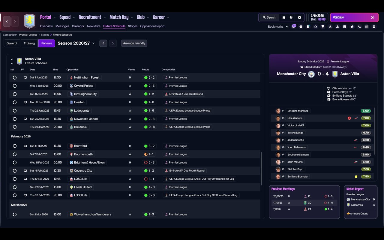The image size is (384, 240).
Task: Click the Premier League logo on Brentford row
Action: 166,146
